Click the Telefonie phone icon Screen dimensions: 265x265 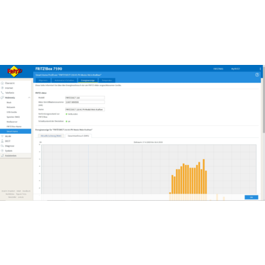pyautogui.click(x=3, y=93)
